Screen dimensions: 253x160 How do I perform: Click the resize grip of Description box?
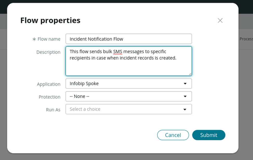coord(190,74)
